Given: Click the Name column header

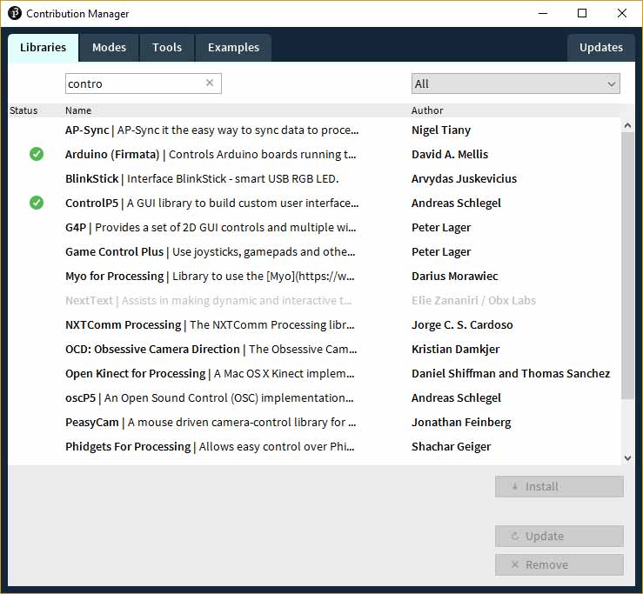Looking at the screenshot, I should pos(78,110).
